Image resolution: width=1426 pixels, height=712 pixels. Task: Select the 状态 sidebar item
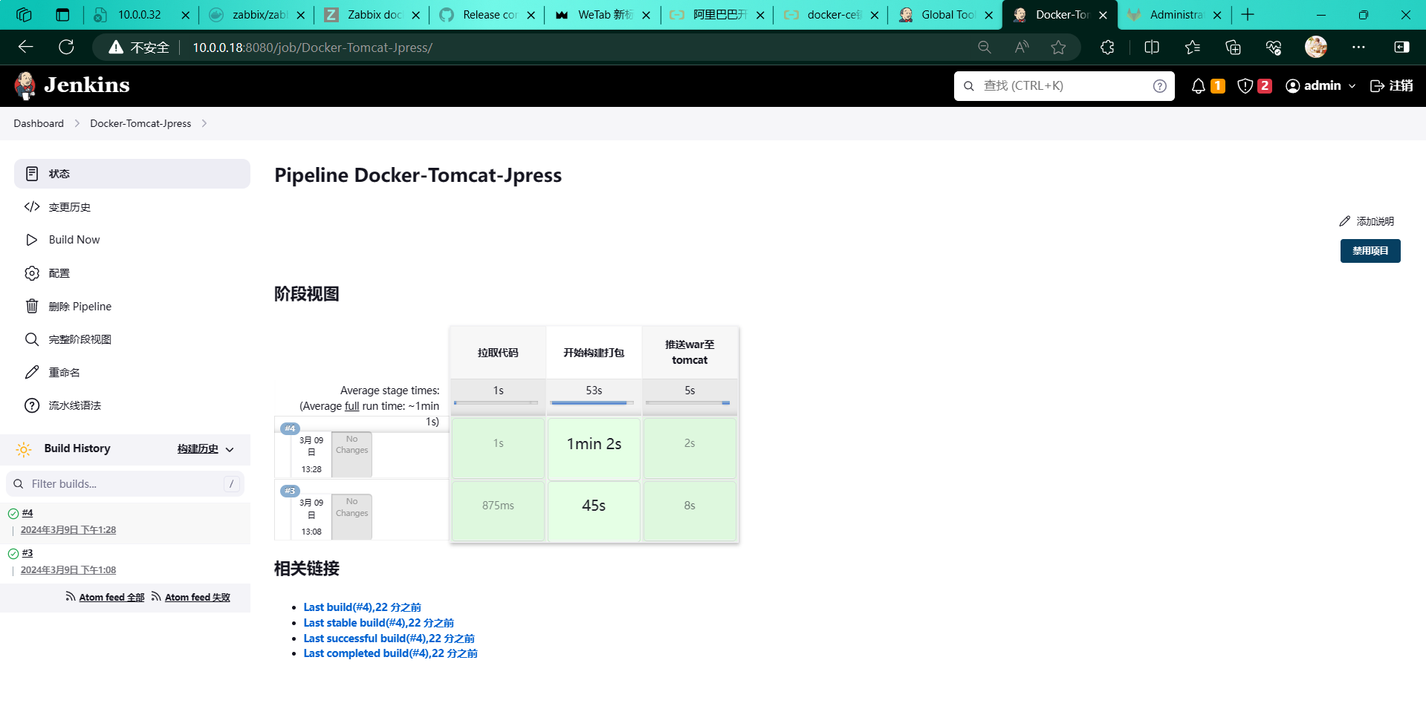tap(132, 174)
